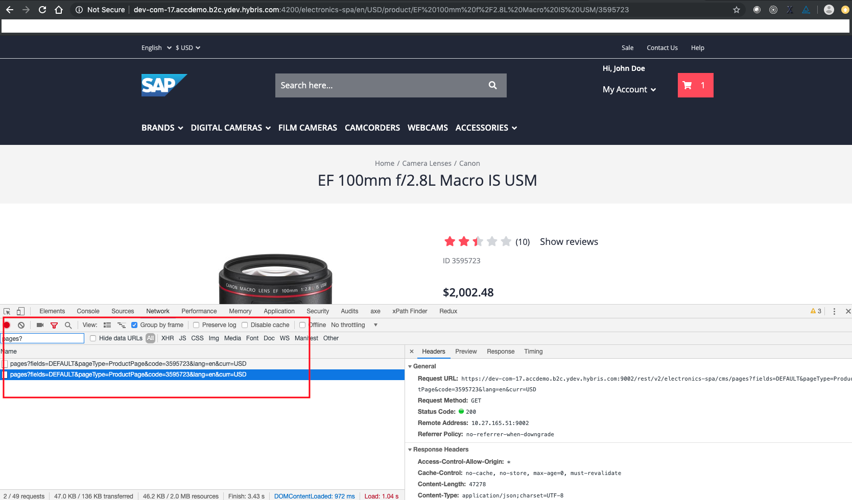The height and width of the screenshot is (500, 852).
Task: Open the Contact Us page
Action: click(662, 47)
